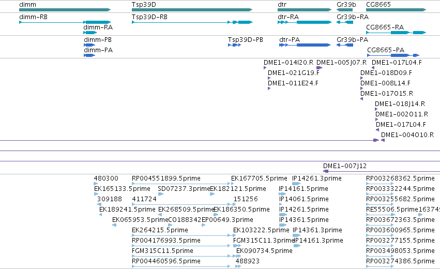440x269 pixels.
Task: Select the dimm-RA transcript label
Action: click(98, 27)
